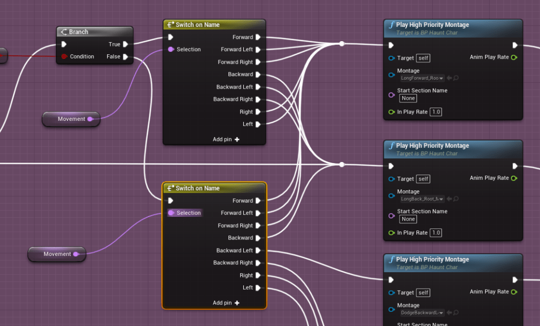Add a pin to the upper Switch on Name
Image resolution: width=540 pixels, height=326 pixels.
pyautogui.click(x=226, y=139)
